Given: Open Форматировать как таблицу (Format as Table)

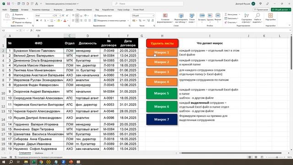Looking at the screenshot, I should [181, 18].
